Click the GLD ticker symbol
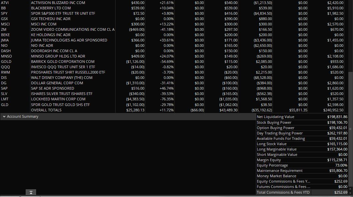The height and width of the screenshot is (197, 353). pos(5,105)
